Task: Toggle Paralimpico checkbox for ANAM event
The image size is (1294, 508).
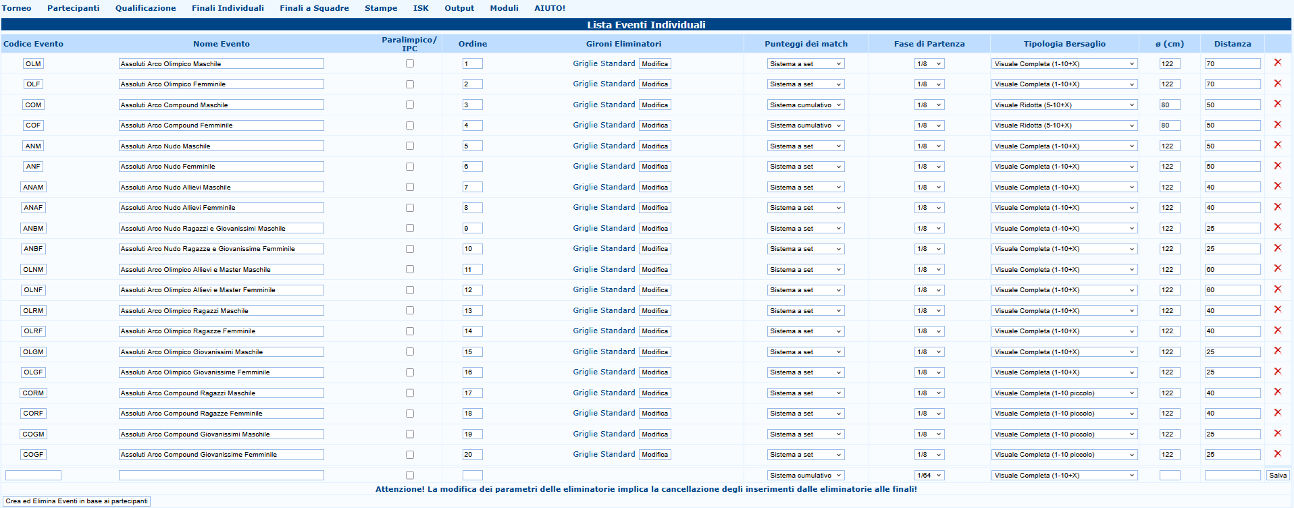Action: pos(410,187)
